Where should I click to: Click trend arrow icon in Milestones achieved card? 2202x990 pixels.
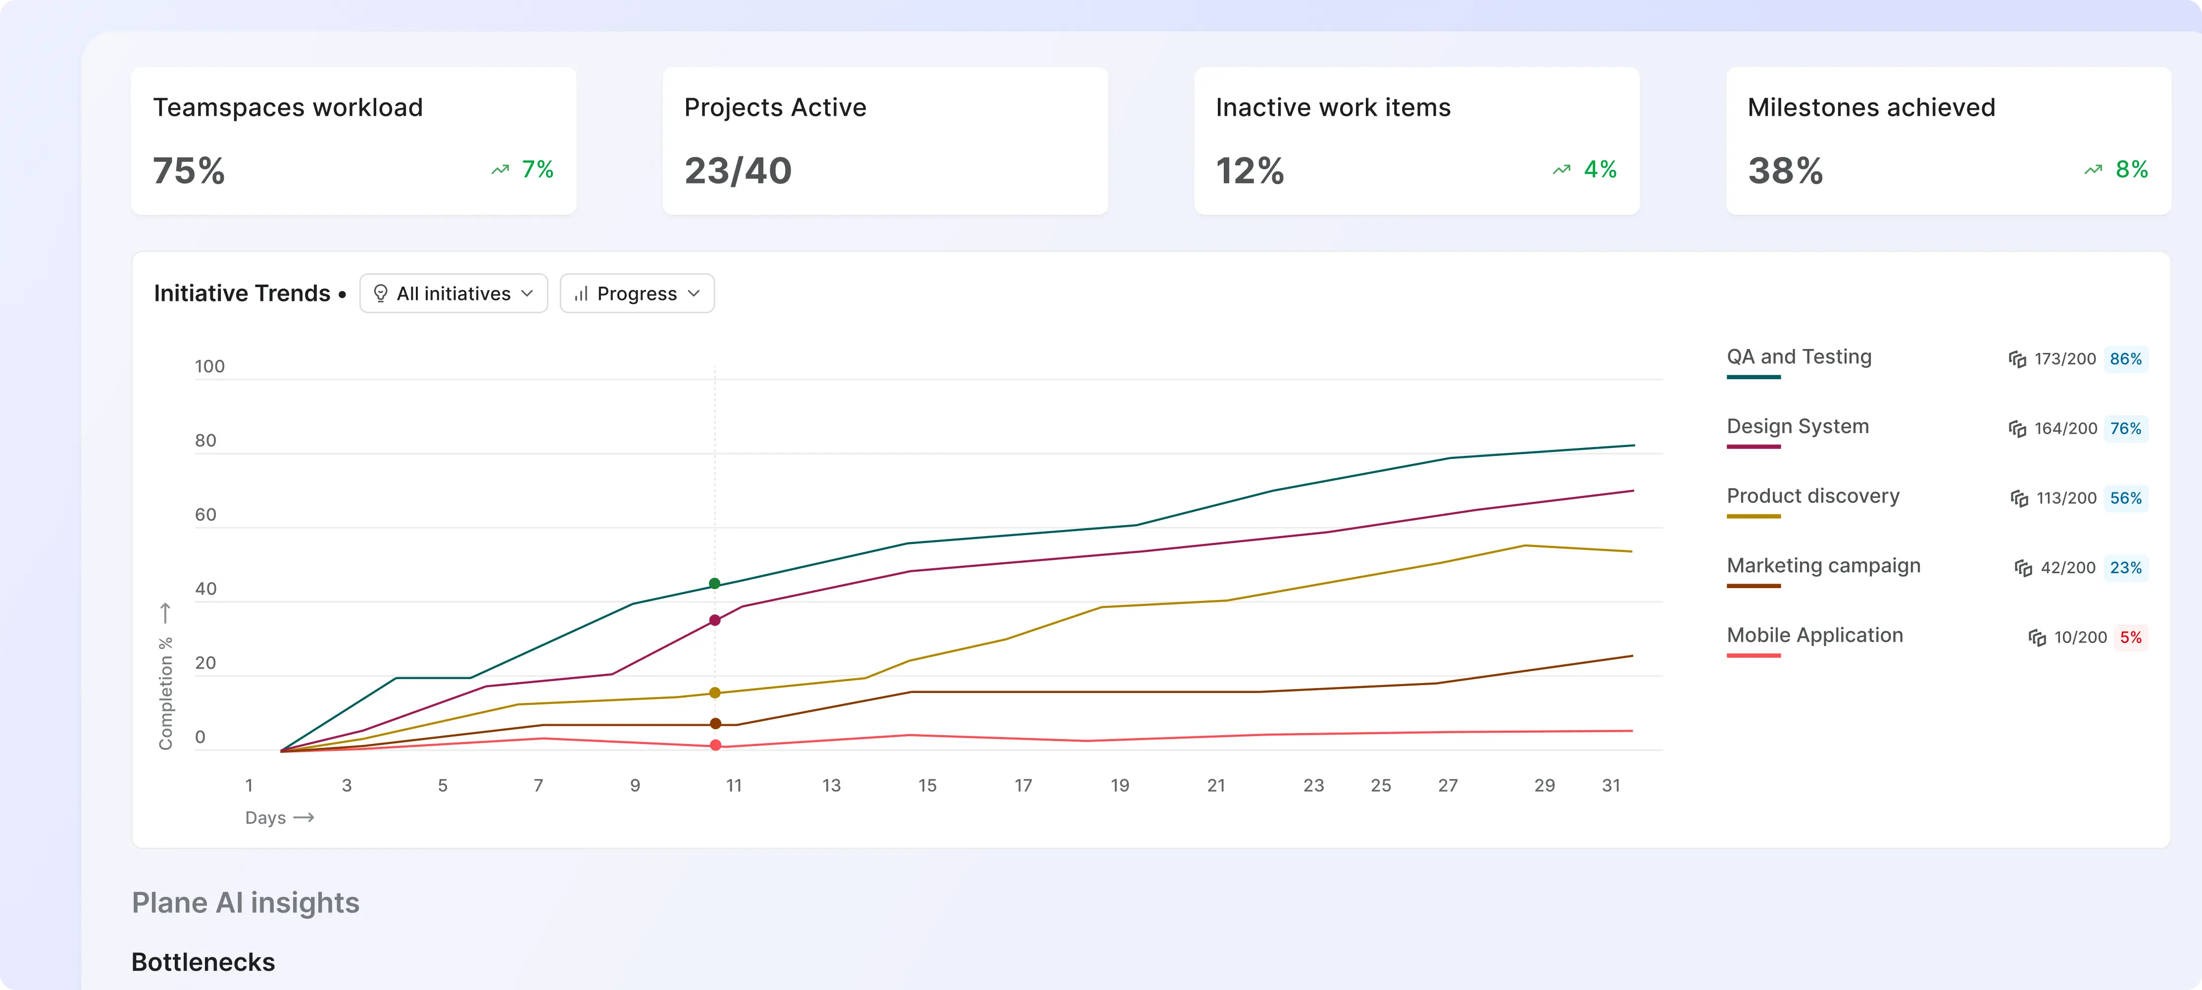[x=2093, y=170]
